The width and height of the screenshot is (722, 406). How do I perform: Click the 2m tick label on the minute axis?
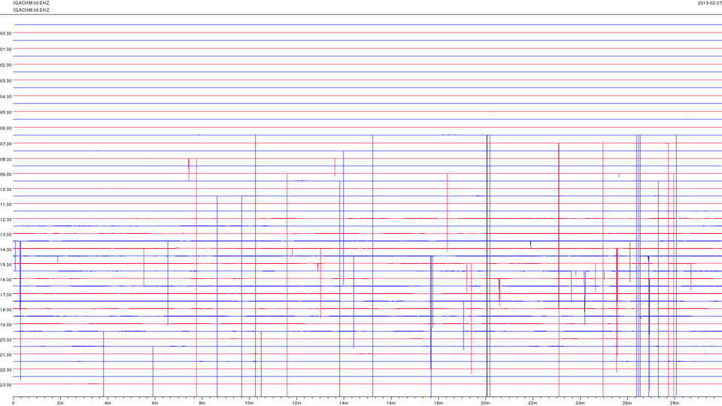60,403
